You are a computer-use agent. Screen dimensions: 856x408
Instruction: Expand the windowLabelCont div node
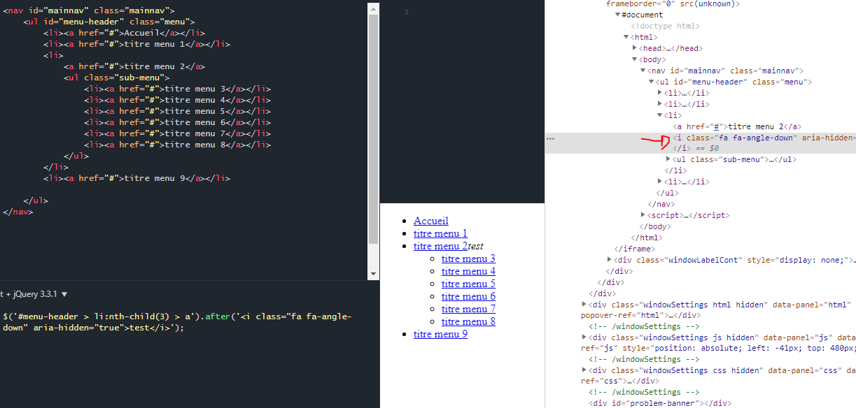point(610,260)
